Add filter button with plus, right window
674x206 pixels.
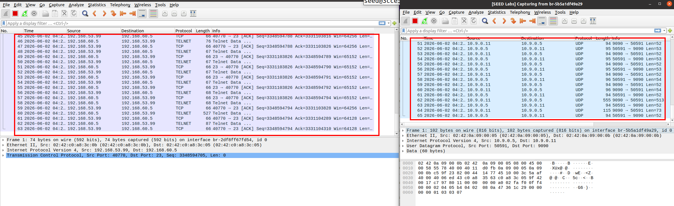[670, 31]
